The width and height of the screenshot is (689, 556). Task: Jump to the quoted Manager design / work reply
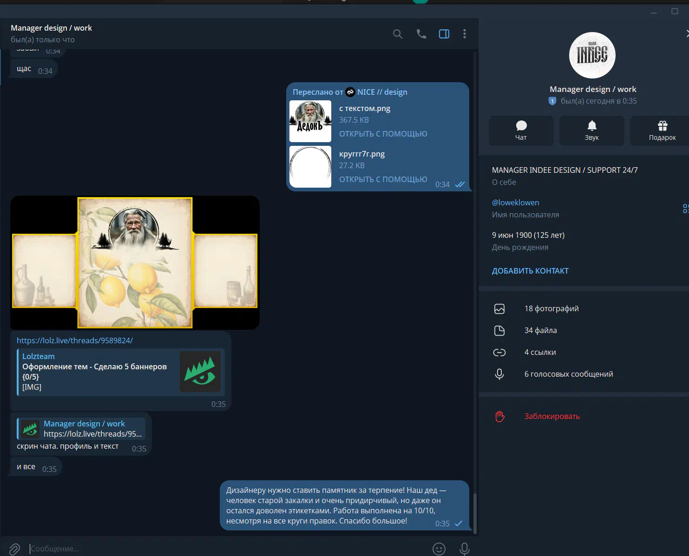(x=81, y=429)
